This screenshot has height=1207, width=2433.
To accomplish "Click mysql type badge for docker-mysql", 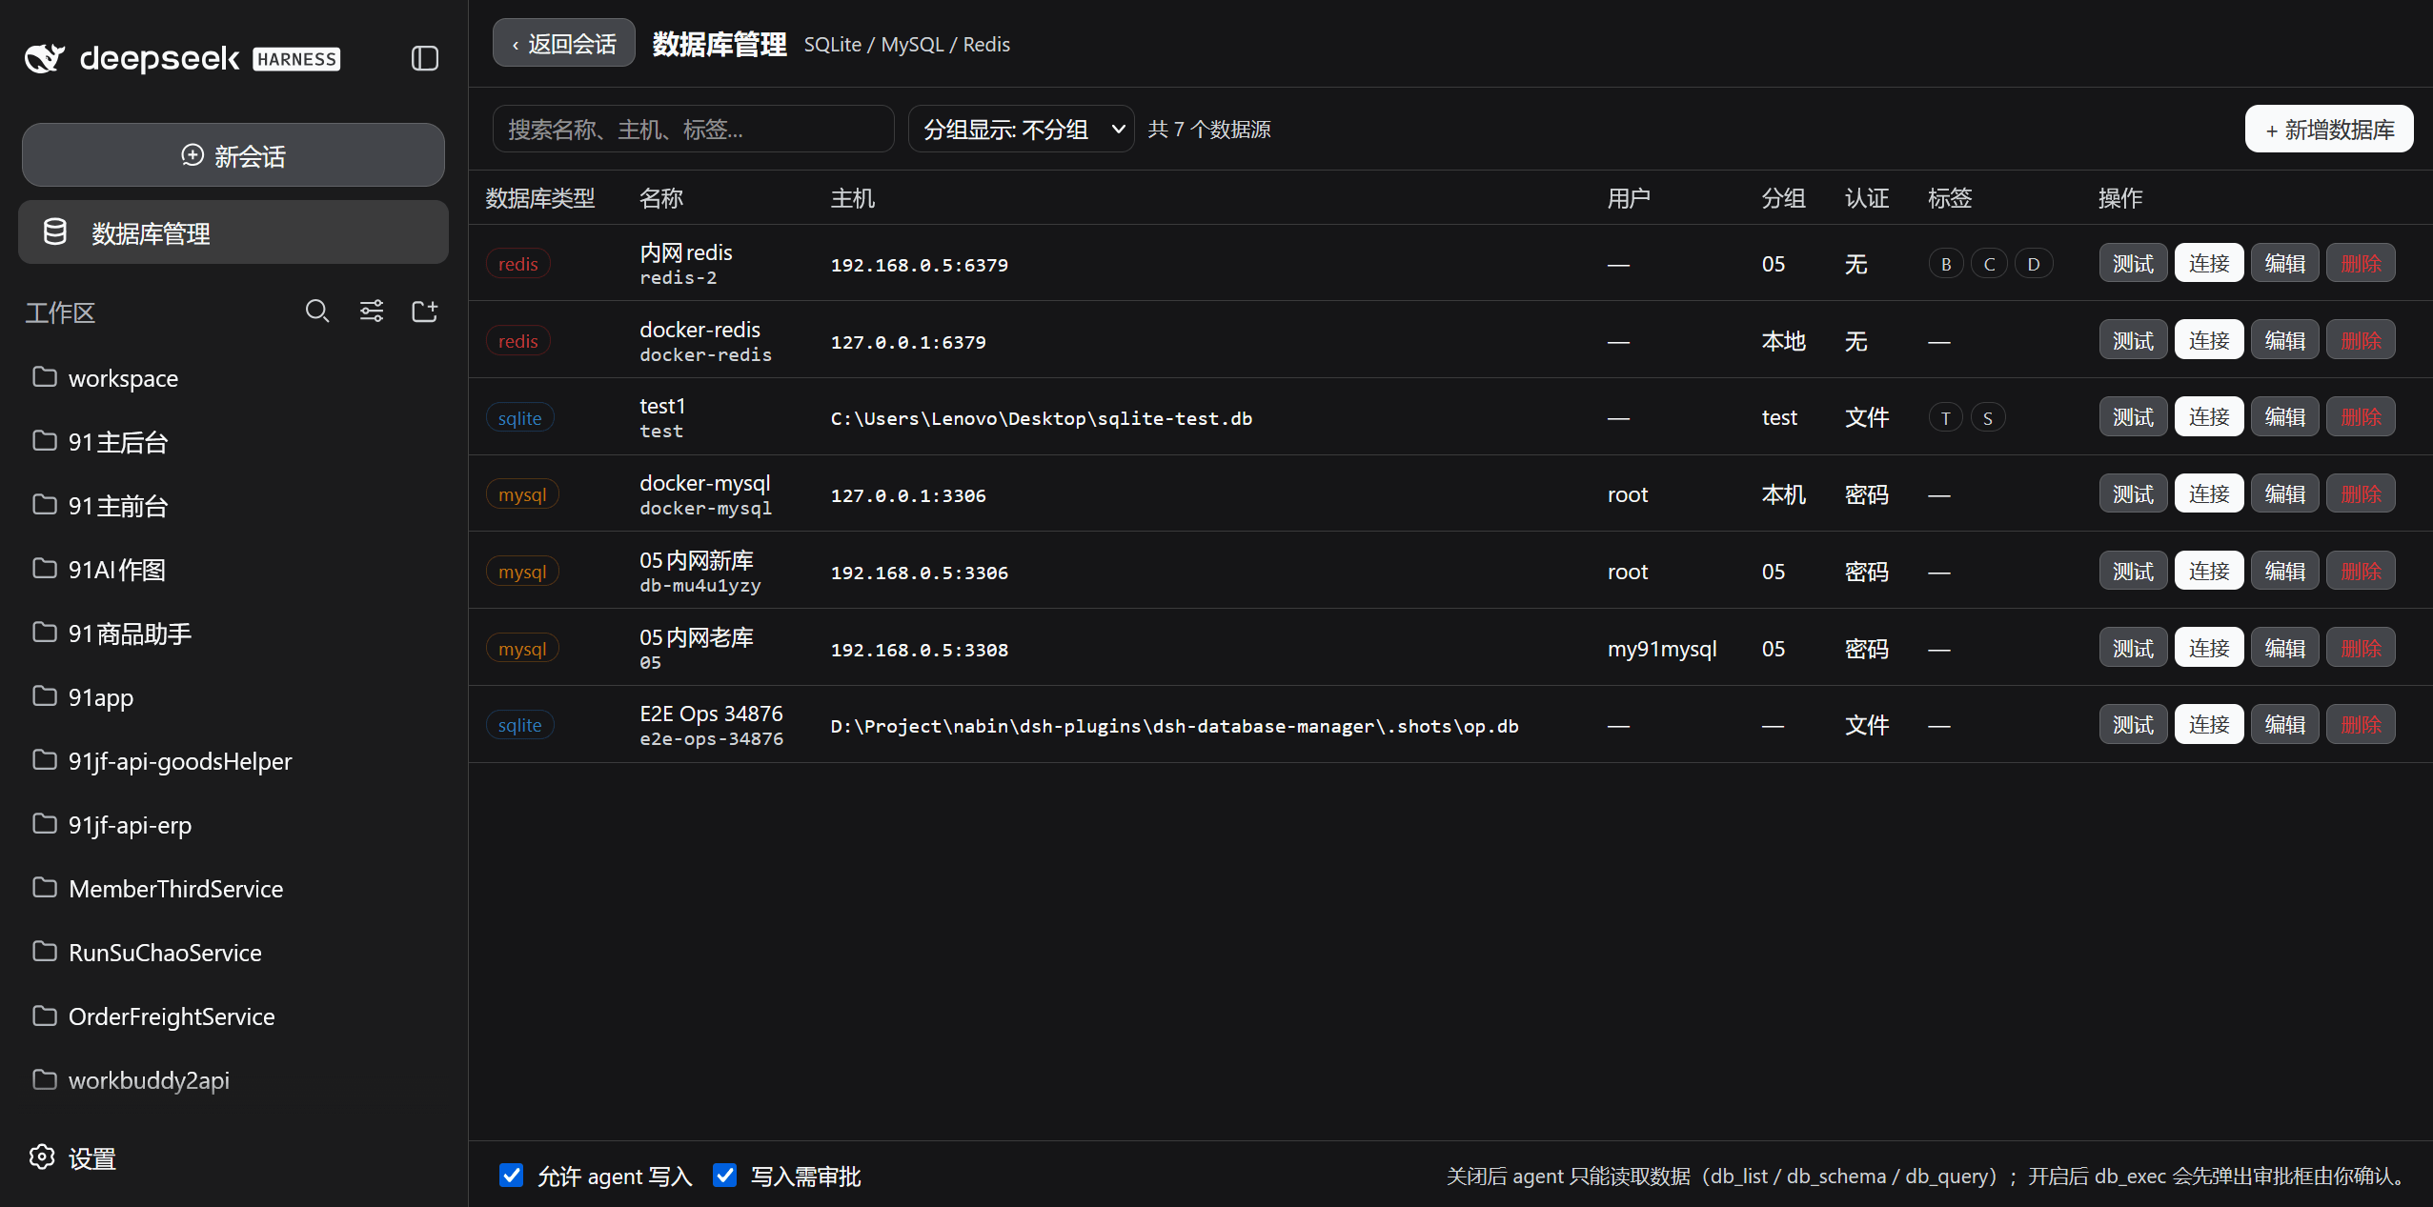I will coord(522,494).
